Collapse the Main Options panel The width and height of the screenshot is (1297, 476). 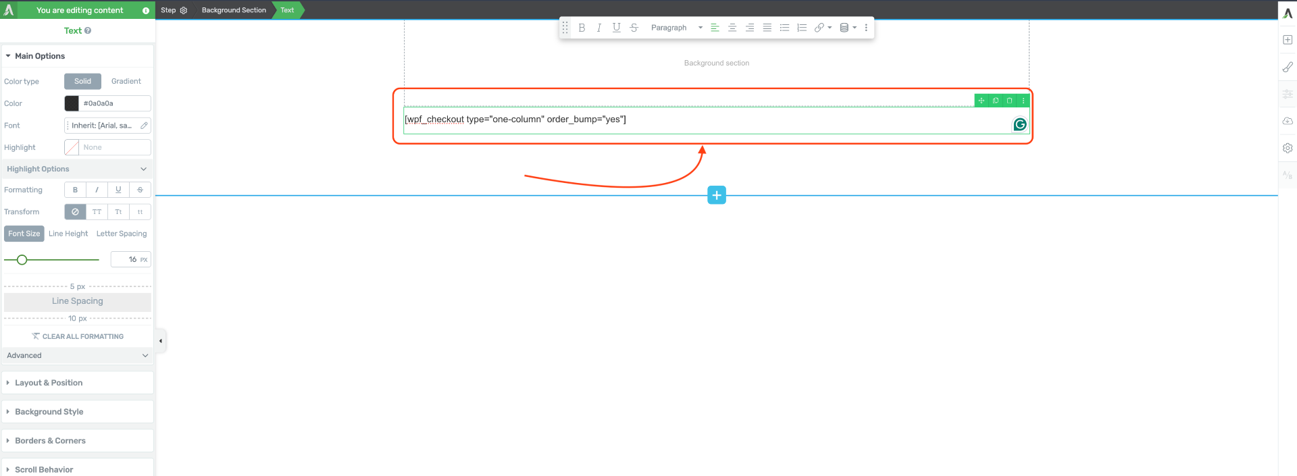click(x=77, y=56)
